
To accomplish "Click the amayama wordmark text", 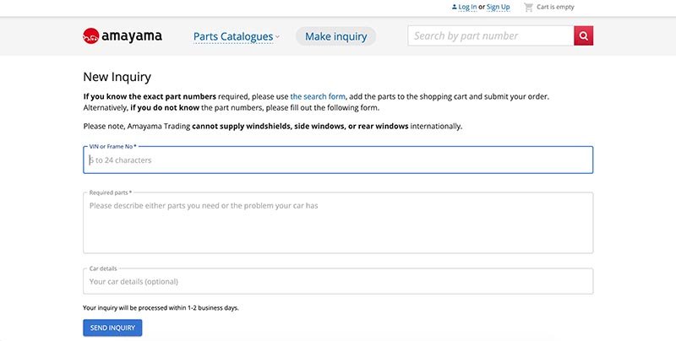I will (x=132, y=36).
